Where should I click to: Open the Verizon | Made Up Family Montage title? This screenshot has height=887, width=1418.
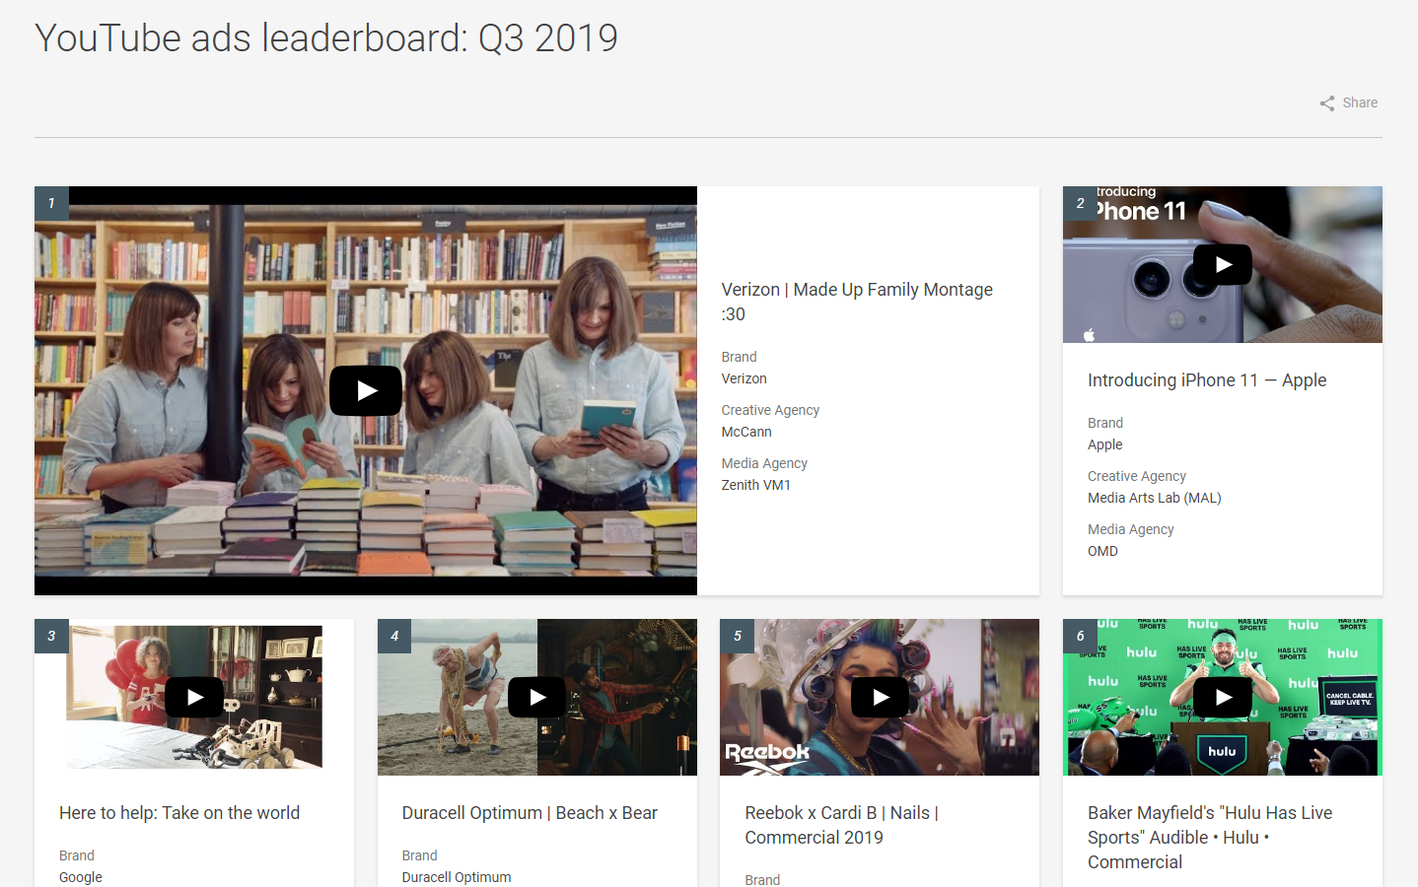pyautogui.click(x=857, y=302)
